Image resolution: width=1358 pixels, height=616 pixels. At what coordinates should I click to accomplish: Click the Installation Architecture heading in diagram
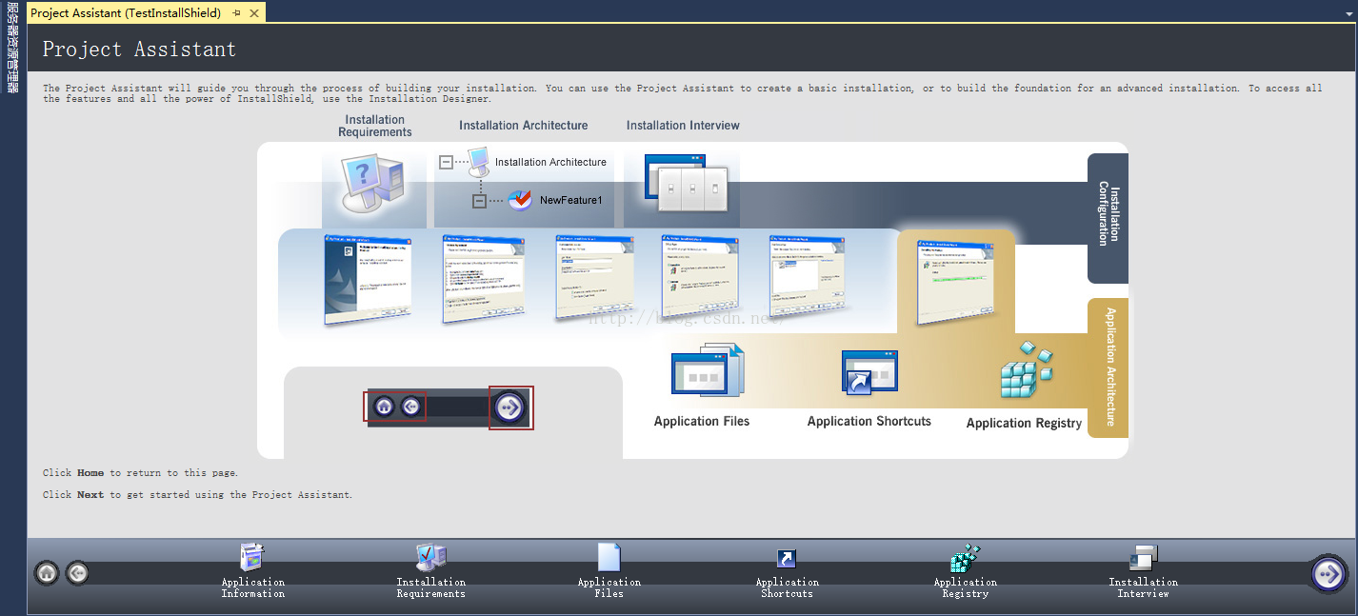pyautogui.click(x=524, y=126)
